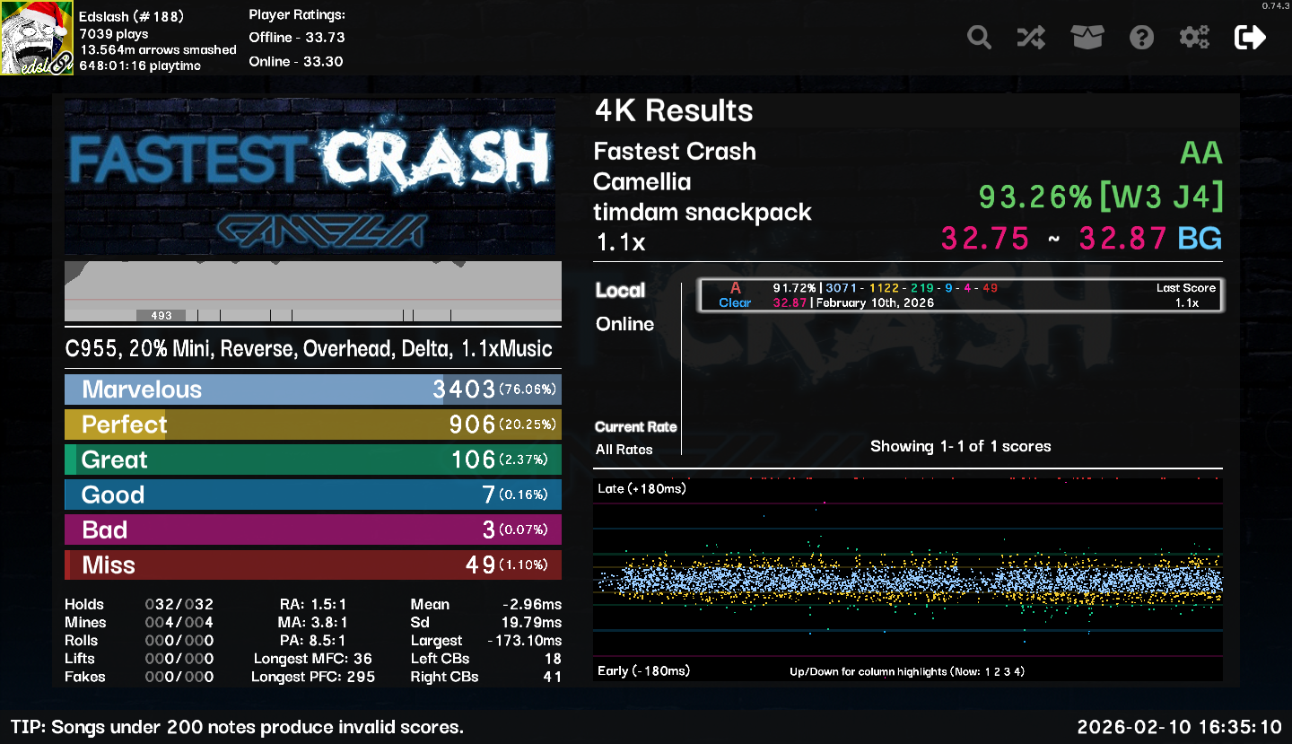1292x744 pixels.
Task: Switch to the Local scores tab
Action: click(x=620, y=290)
